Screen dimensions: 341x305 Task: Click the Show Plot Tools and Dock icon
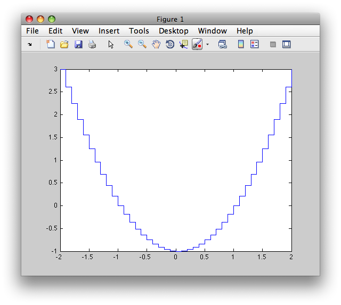coord(287,44)
